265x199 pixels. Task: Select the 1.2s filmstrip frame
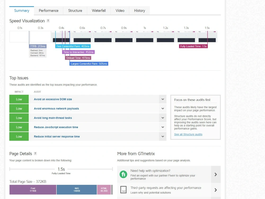[165, 37]
